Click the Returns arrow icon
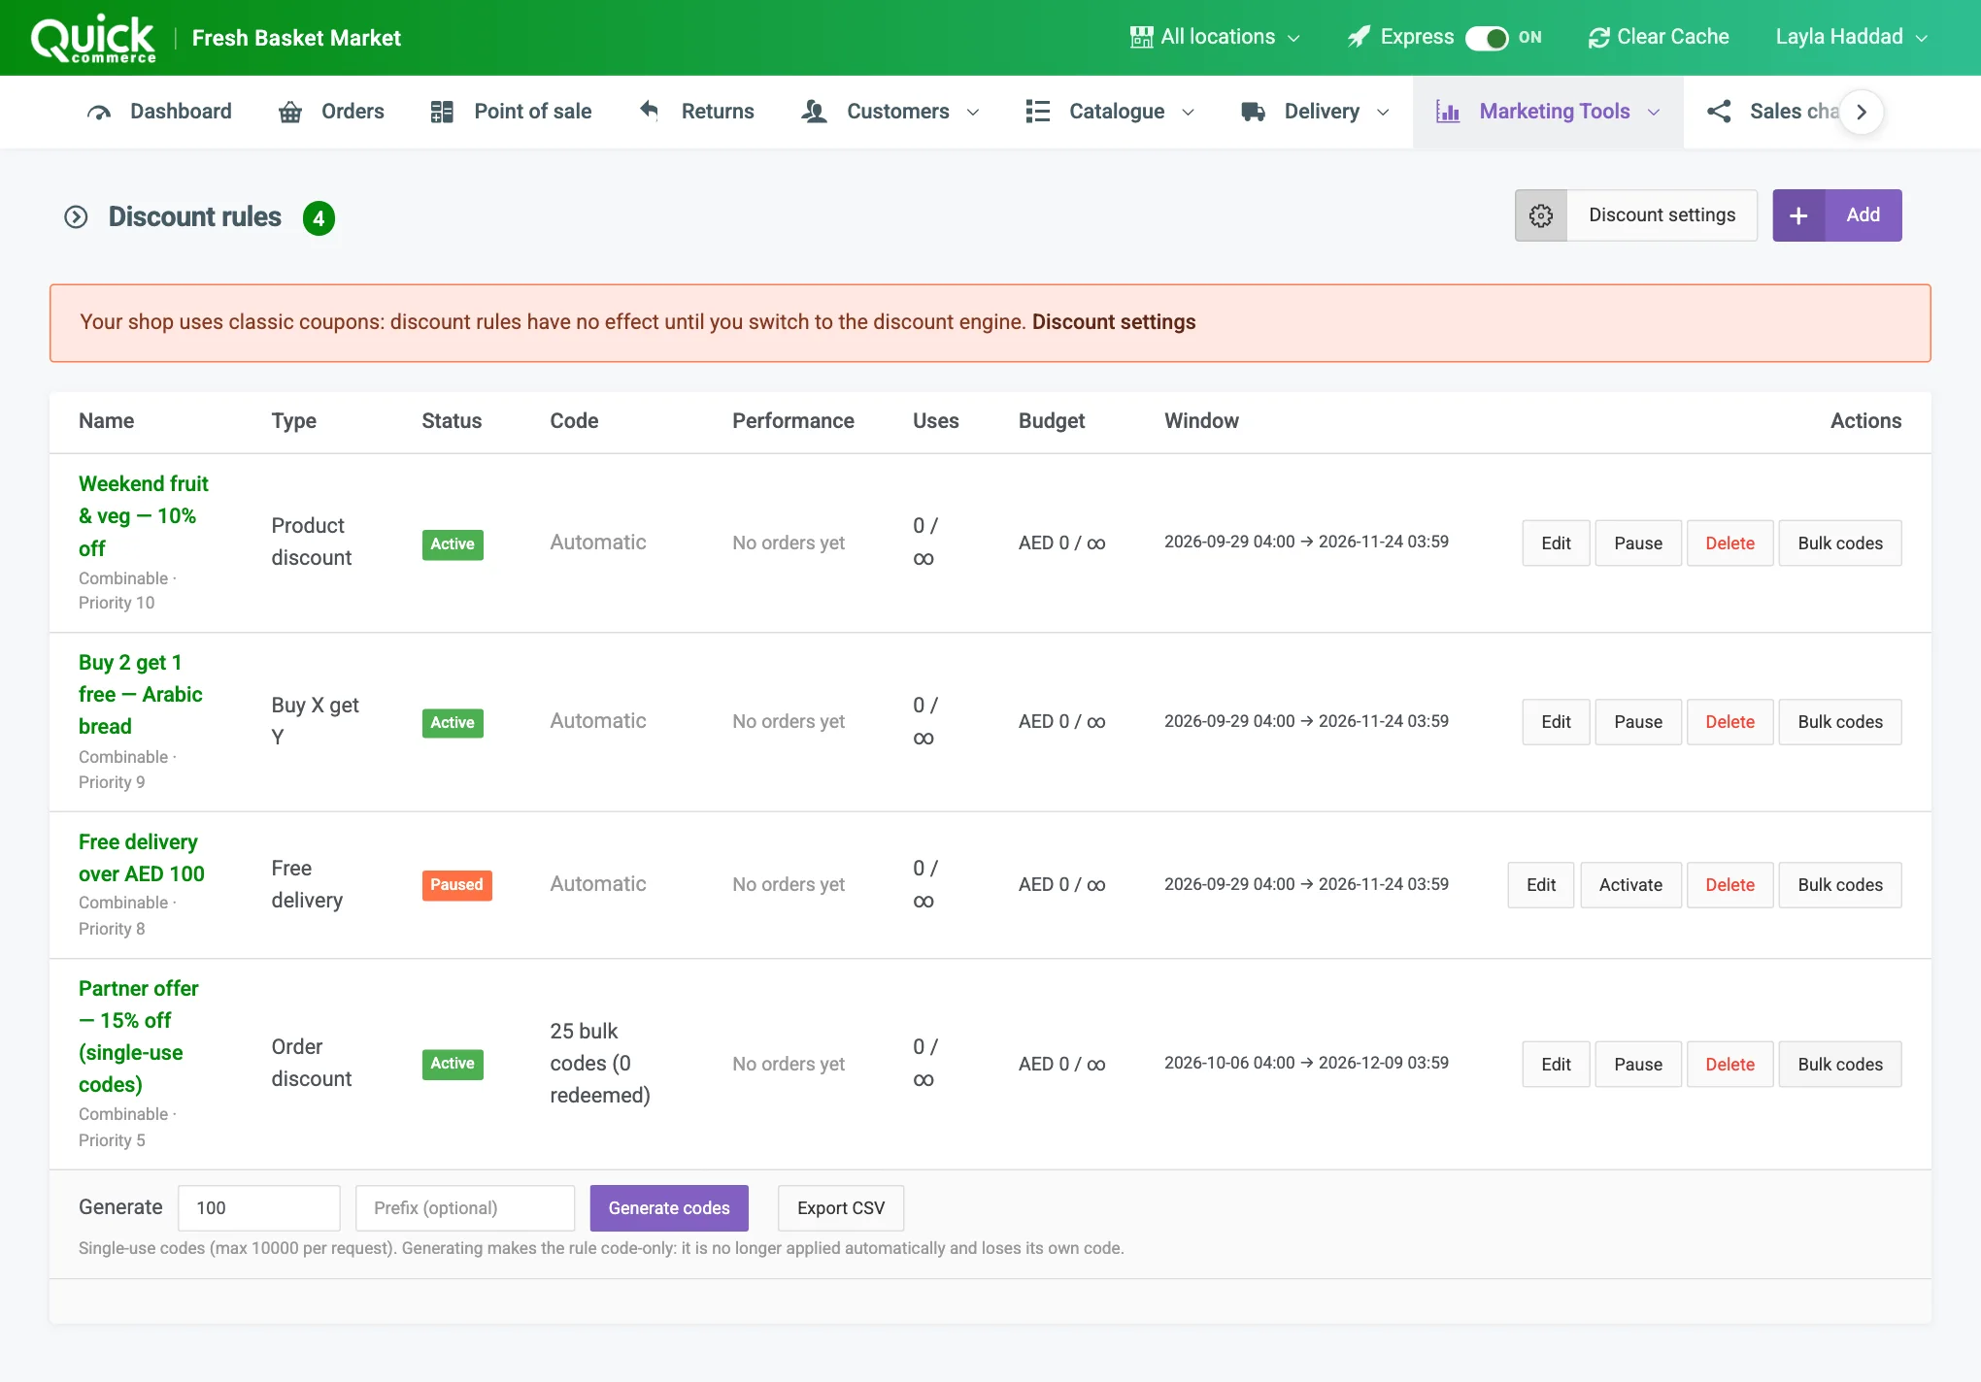 tap(650, 111)
